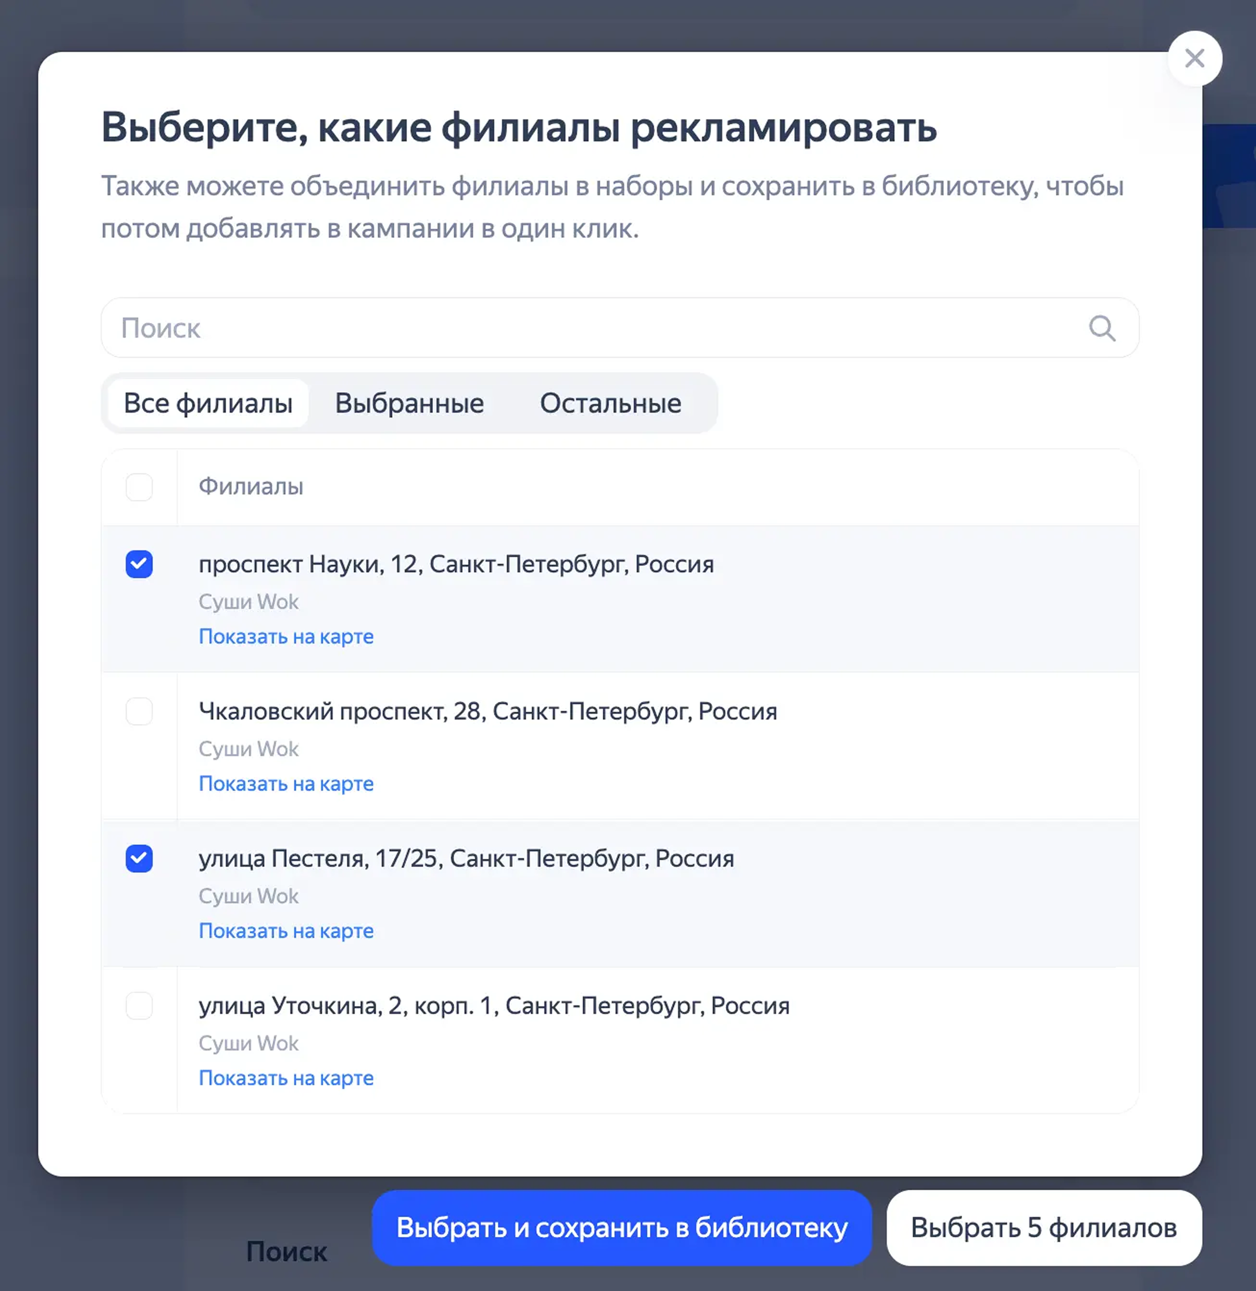Click the Суши Wok label under Чкаловский проспект
Viewport: 1256px width, 1291px height.
pos(249,749)
